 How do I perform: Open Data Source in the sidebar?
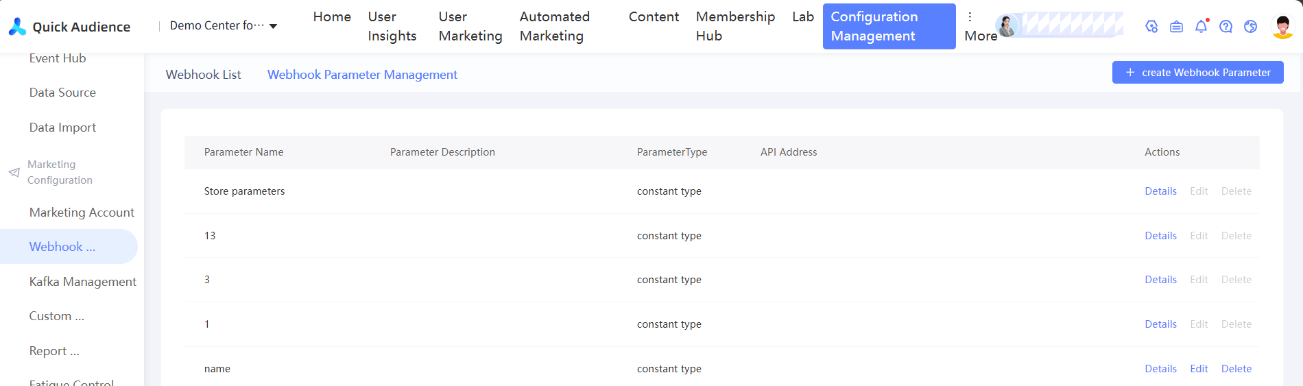[x=62, y=93]
